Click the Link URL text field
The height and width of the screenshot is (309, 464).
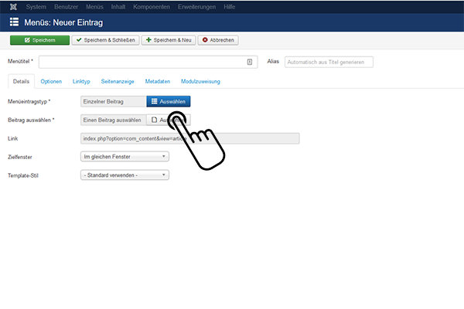click(x=189, y=138)
